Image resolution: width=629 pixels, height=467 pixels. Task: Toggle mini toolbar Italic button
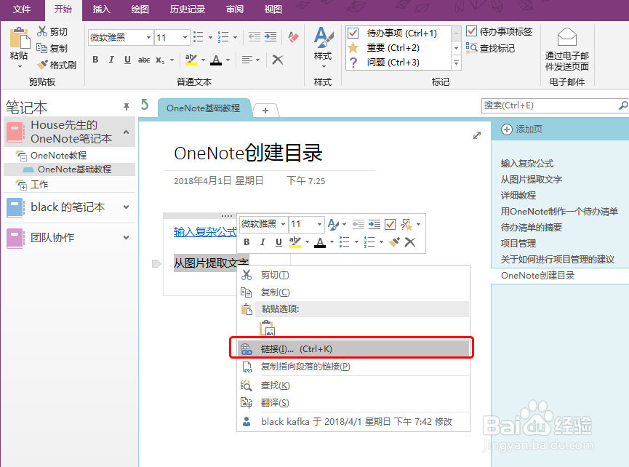point(263,242)
